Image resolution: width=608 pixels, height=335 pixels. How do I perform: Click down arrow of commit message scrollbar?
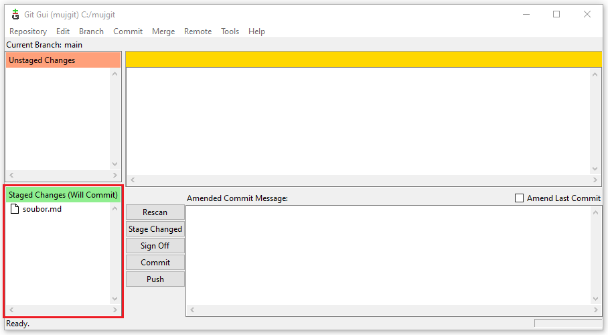[x=595, y=299]
